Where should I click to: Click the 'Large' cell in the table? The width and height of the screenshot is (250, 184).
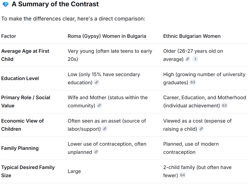tap(74, 171)
